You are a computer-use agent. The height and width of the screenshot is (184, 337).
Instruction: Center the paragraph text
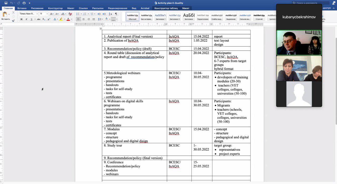tap(83, 19)
